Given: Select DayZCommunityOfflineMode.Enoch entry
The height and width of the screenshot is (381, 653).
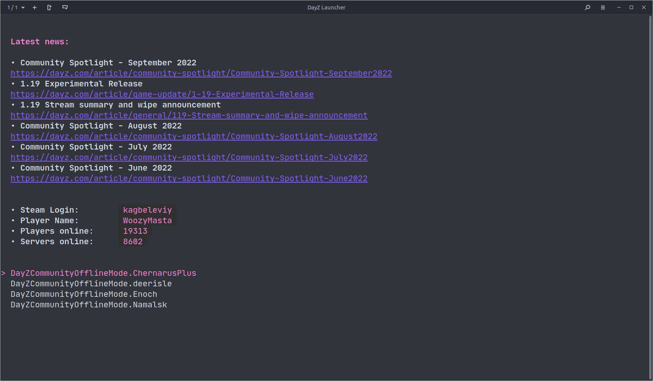Looking at the screenshot, I should pyautogui.click(x=84, y=294).
